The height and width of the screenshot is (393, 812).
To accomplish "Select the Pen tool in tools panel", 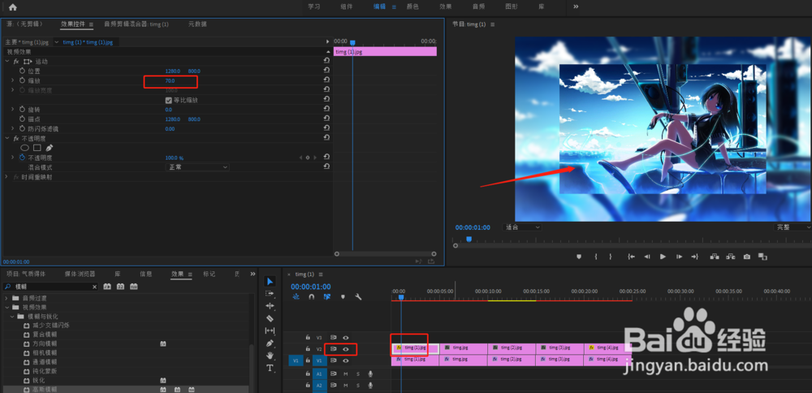I will 270,343.
